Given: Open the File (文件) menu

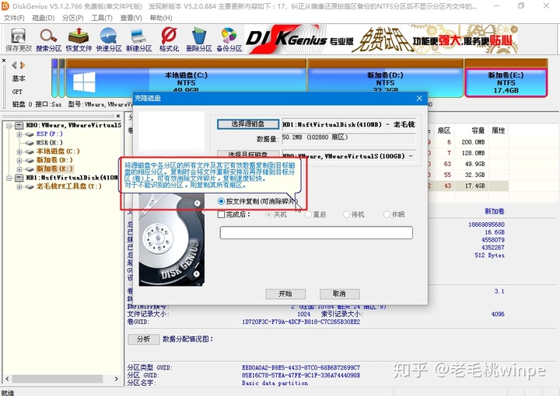Looking at the screenshot, I should 14,18.
